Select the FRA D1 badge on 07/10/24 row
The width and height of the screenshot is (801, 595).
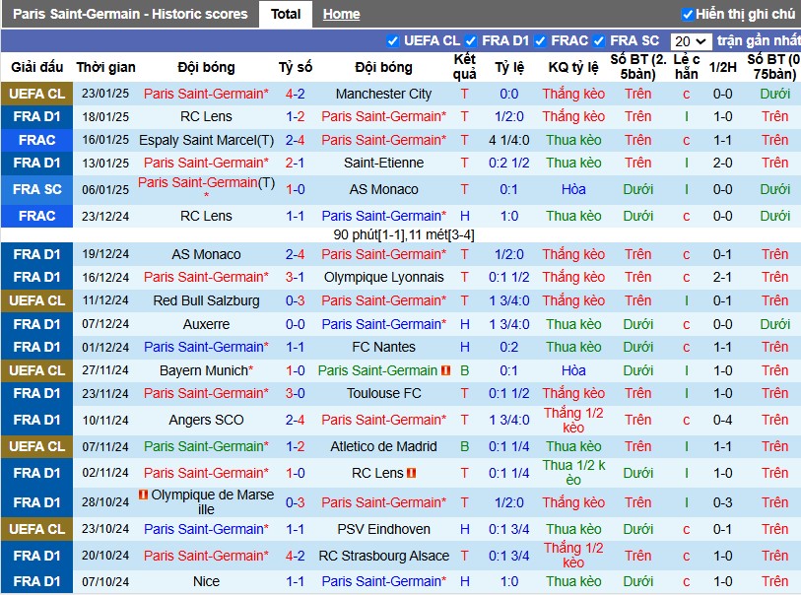(36, 582)
